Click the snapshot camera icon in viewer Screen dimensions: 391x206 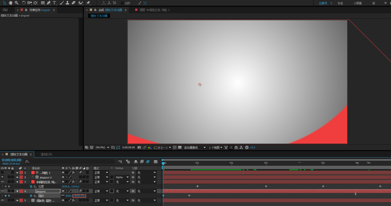coord(139,148)
